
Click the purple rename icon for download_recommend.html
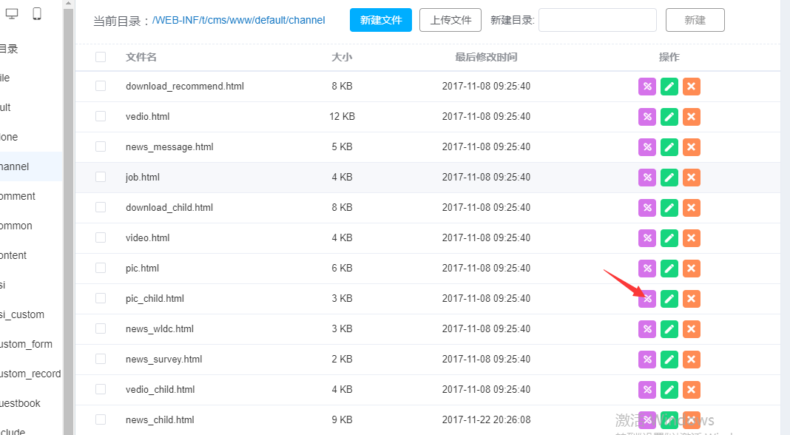(647, 87)
